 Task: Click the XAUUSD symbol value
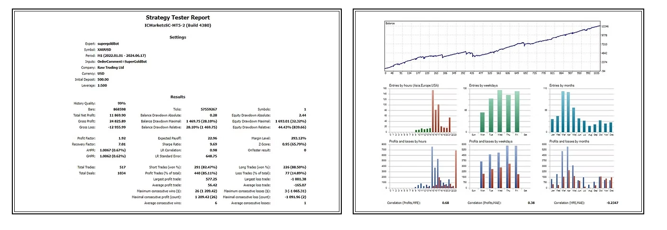(x=105, y=49)
